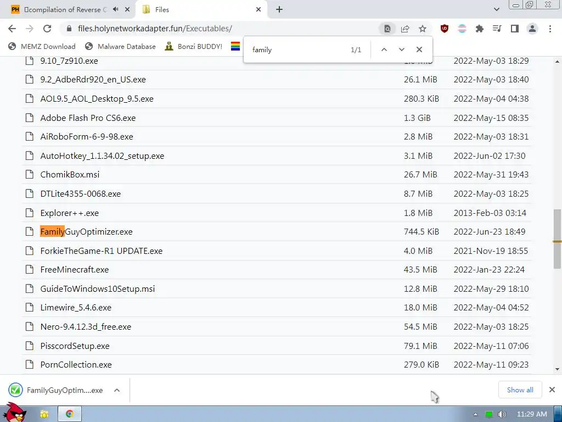
Task: Click the scrollbar down arrow
Action: pos(557,369)
